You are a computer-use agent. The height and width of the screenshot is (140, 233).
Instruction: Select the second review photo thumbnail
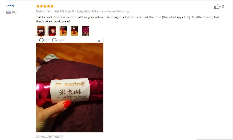pos(52,31)
